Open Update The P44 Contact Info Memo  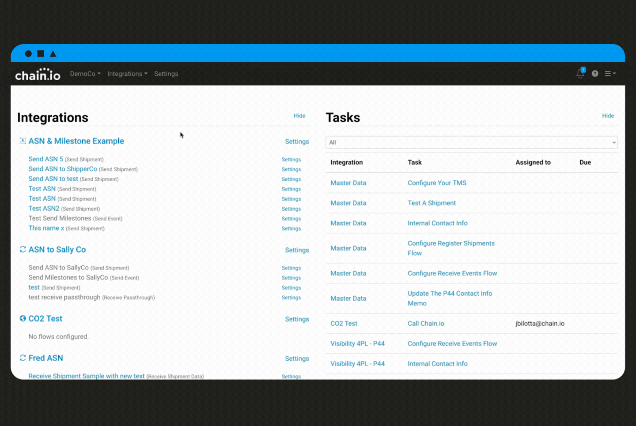[x=450, y=299]
